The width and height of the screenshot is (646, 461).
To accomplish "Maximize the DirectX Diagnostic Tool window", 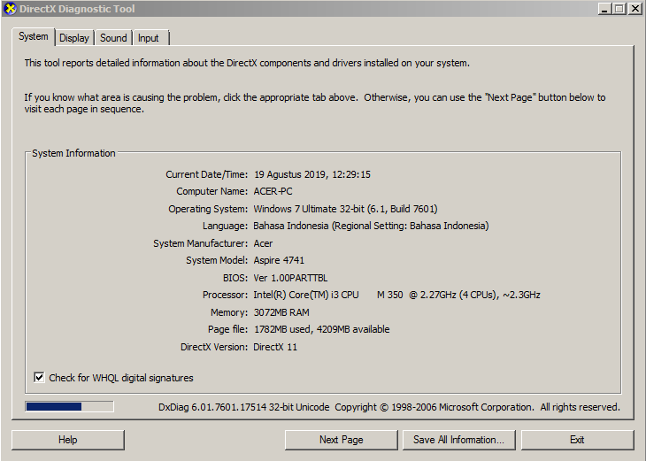I will pyautogui.click(x=619, y=9).
